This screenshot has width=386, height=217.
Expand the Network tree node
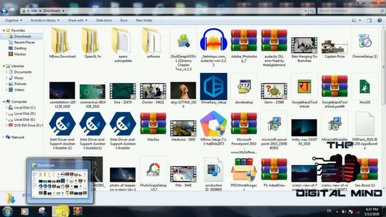[x=4, y=137]
